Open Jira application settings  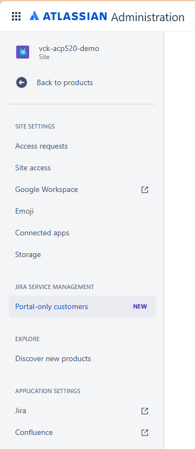point(82,411)
